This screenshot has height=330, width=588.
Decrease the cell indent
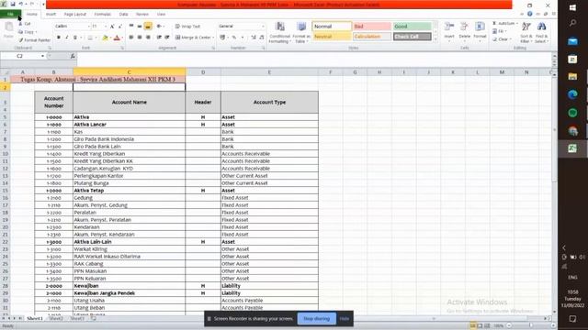[159, 38]
